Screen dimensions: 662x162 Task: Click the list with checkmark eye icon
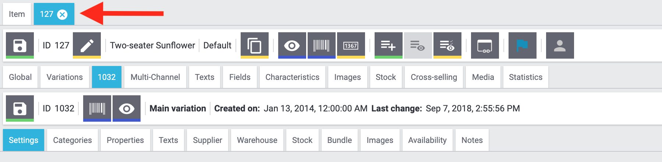point(447,45)
